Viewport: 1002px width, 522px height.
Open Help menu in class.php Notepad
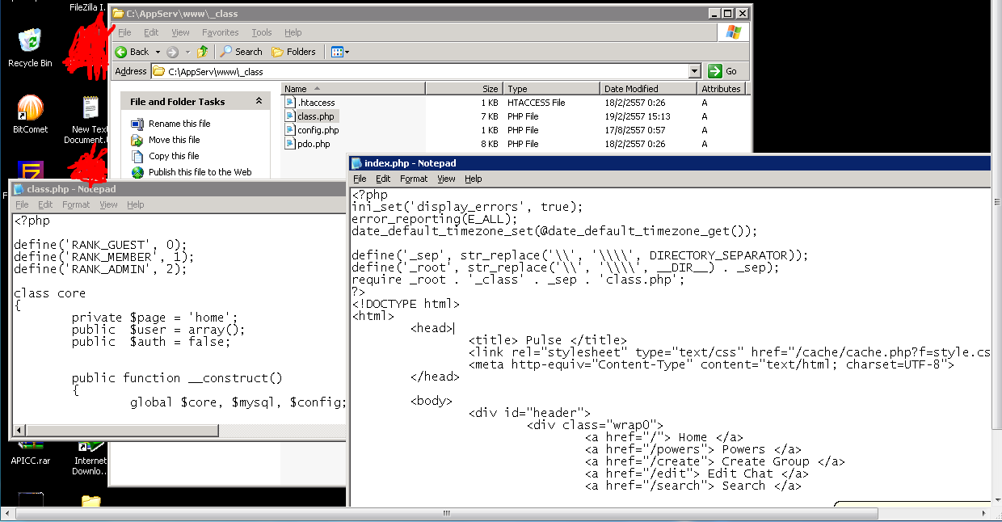click(136, 204)
